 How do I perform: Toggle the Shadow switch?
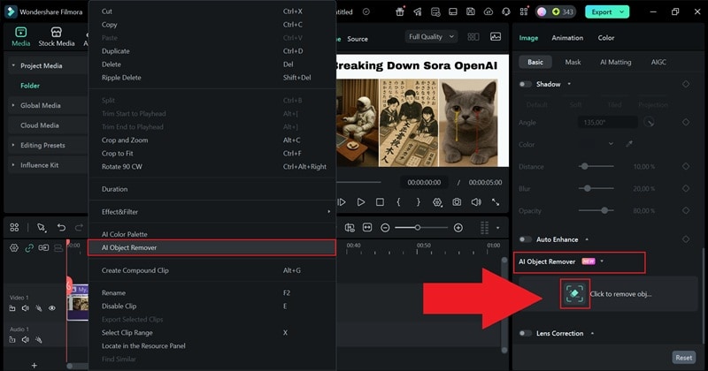[525, 84]
